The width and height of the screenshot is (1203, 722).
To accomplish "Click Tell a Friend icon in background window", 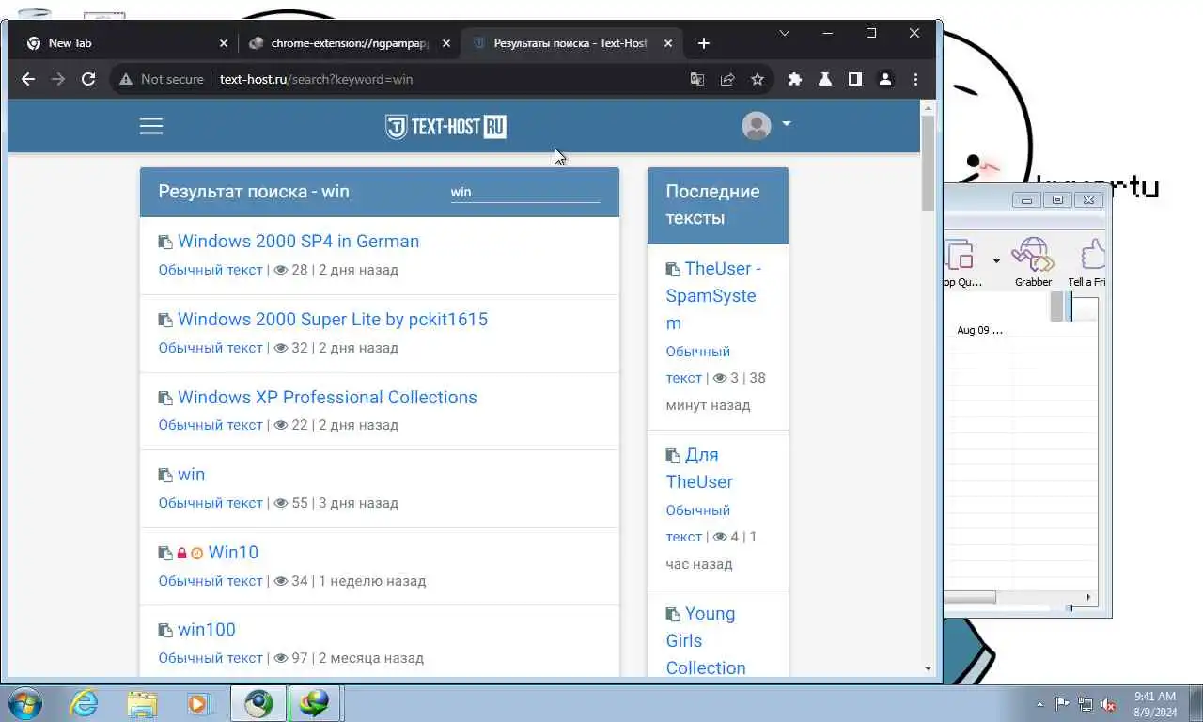I will pyautogui.click(x=1088, y=261).
